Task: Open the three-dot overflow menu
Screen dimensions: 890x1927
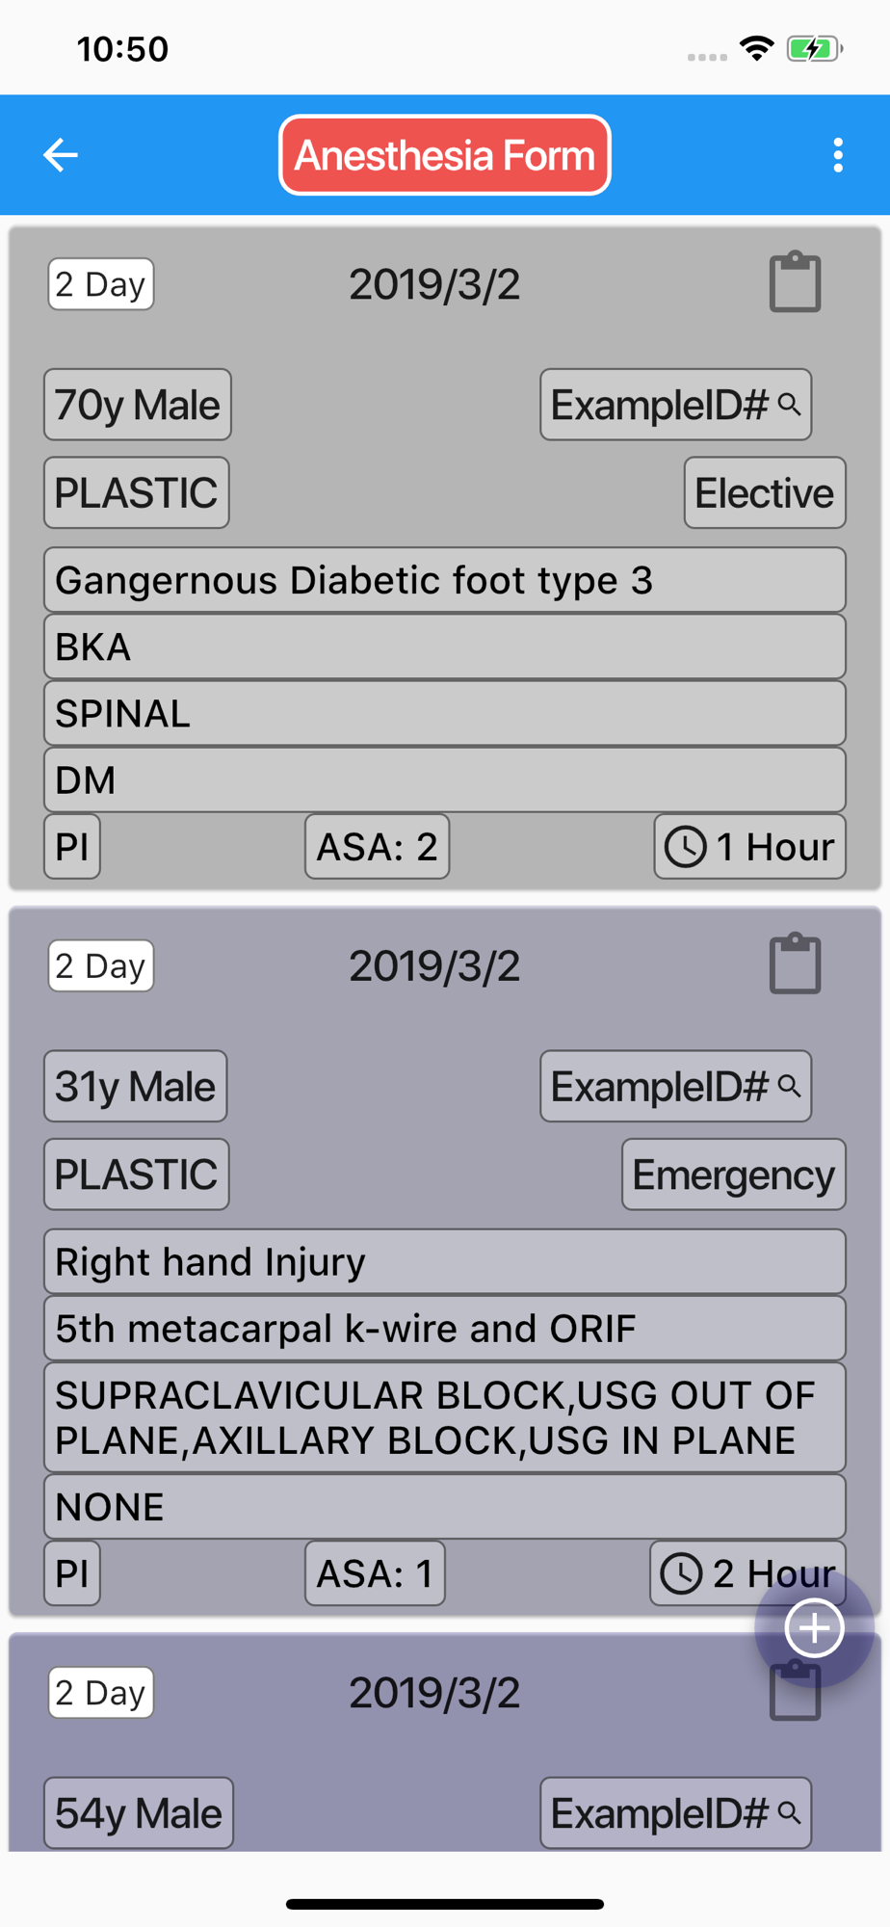Action: click(838, 154)
